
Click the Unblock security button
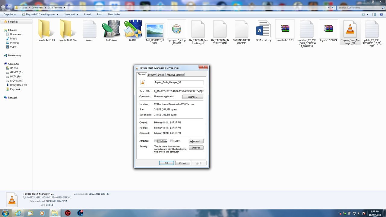click(196, 148)
